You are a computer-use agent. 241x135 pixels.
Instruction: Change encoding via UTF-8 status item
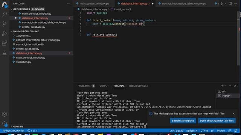(204, 130)
